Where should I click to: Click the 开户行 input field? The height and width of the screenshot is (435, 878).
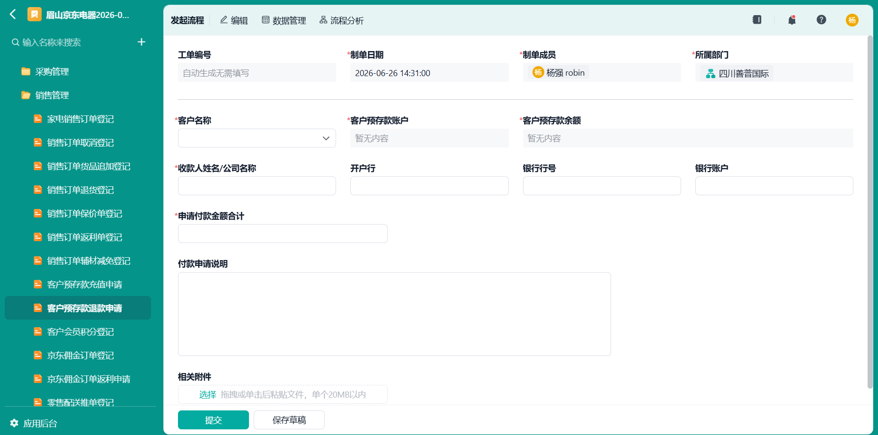[x=429, y=186]
